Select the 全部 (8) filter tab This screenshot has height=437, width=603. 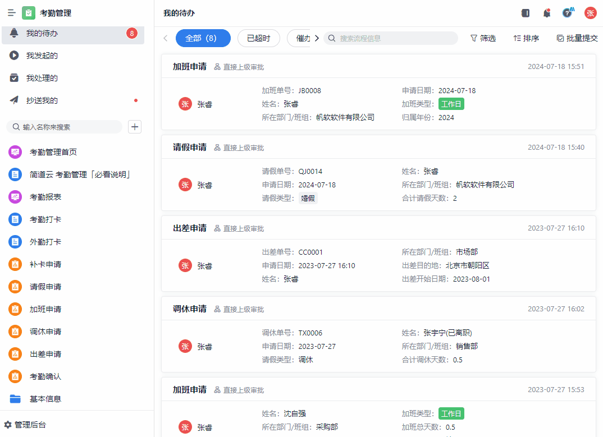203,38
